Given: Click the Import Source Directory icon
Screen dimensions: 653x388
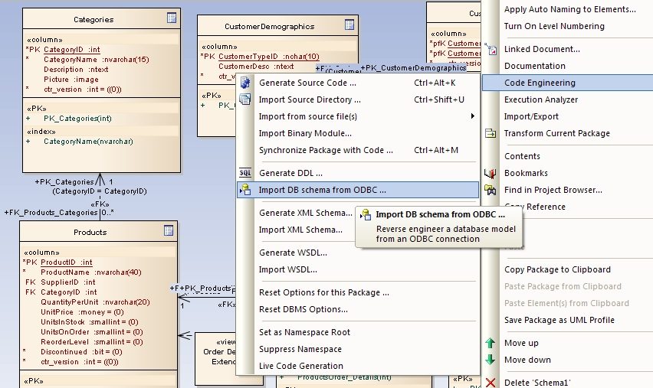Looking at the screenshot, I should pos(245,99).
